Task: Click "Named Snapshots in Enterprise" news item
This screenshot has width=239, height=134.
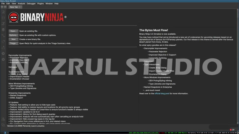Action: [x=158, y=87]
